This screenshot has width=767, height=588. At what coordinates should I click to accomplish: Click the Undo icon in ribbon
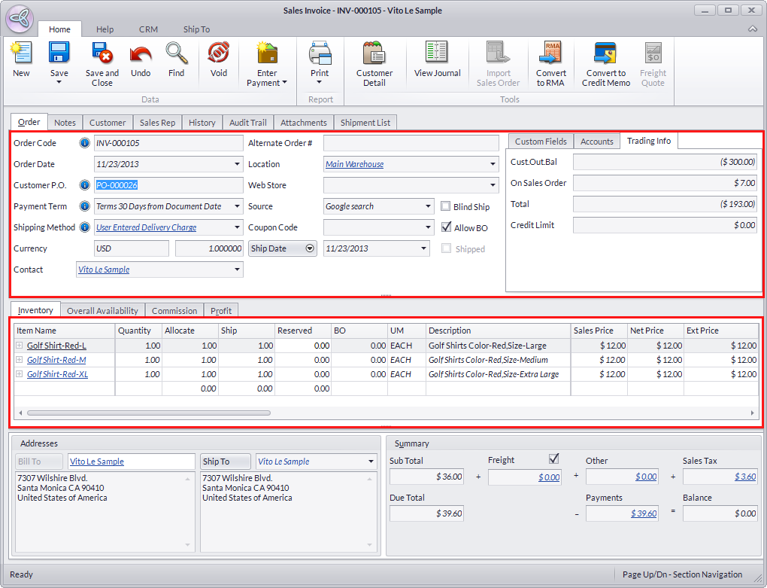[141, 54]
